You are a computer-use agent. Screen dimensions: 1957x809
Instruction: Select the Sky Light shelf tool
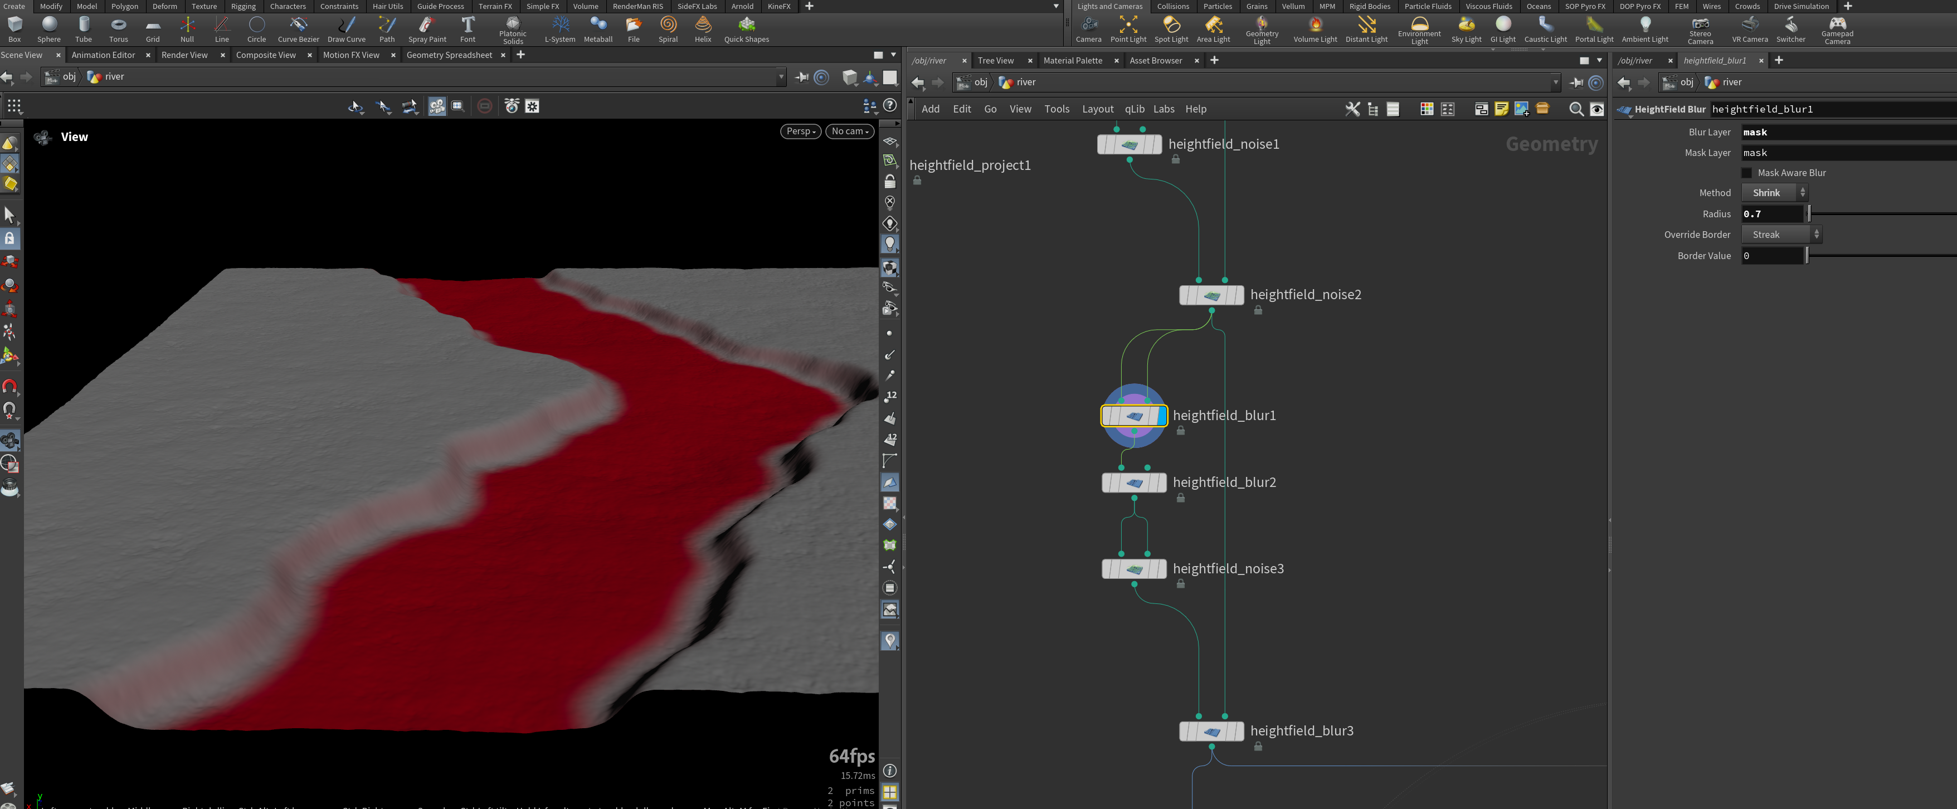[1466, 30]
